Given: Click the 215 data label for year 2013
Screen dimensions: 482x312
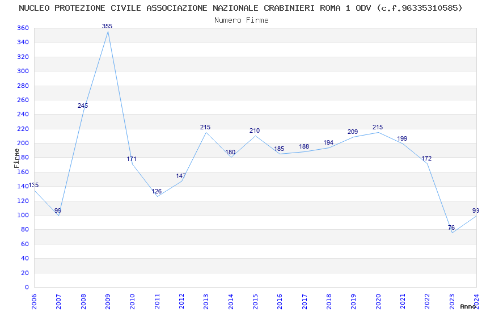Looking at the screenshot, I should 205,127.
